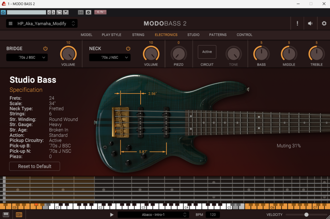Switch to the STUDIO tab
The image size is (330, 219).
pos(193,35)
